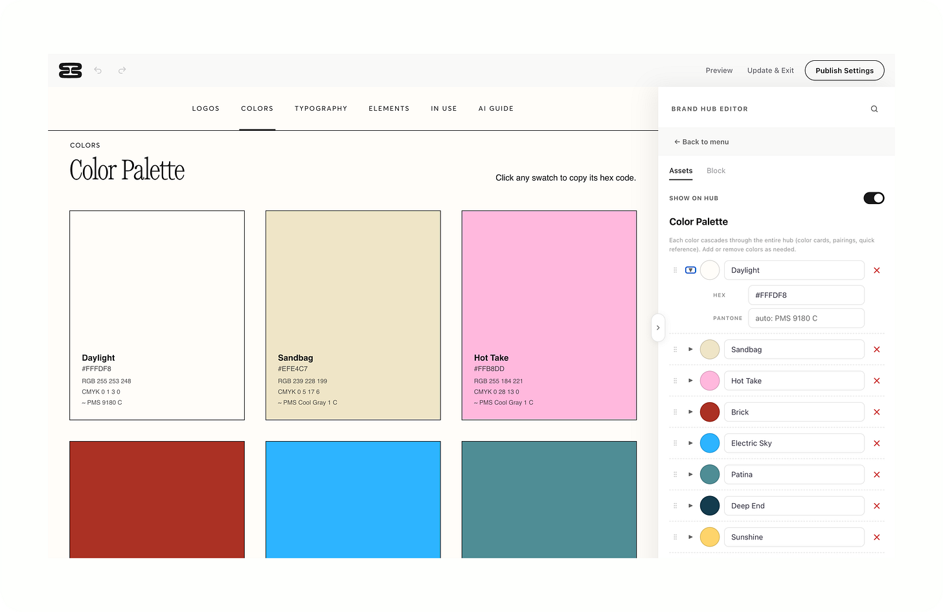The width and height of the screenshot is (943, 612).
Task: Remove the Sandbag color
Action: coord(877,350)
